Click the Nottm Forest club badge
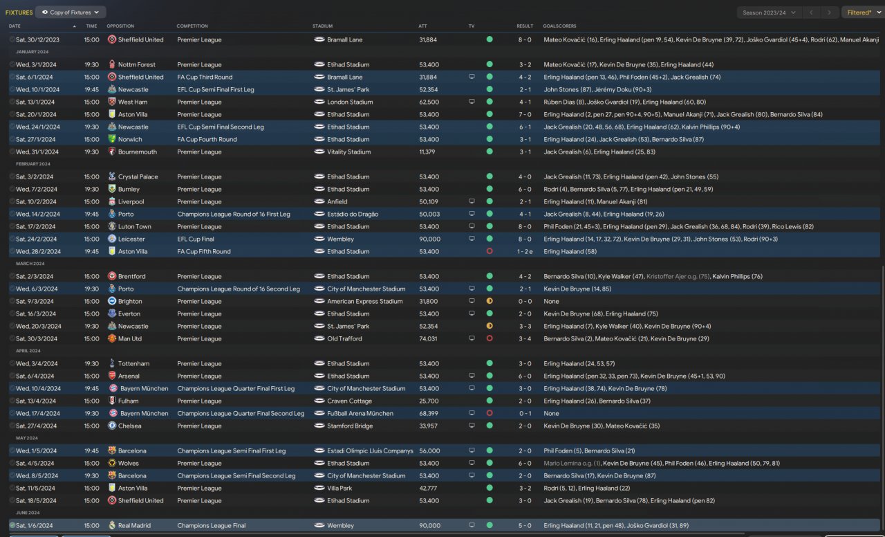The width and height of the screenshot is (885, 537). pyautogui.click(x=112, y=64)
